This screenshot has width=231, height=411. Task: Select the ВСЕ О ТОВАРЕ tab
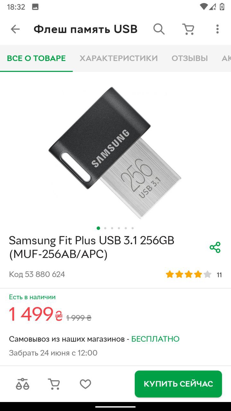[36, 58]
